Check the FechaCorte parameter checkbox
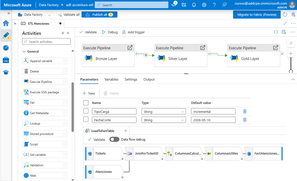The height and width of the screenshot is (181, 297). coord(86,120)
